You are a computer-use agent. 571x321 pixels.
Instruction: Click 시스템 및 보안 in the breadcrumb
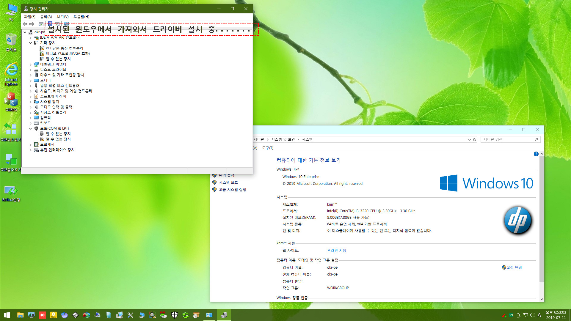pyautogui.click(x=283, y=139)
